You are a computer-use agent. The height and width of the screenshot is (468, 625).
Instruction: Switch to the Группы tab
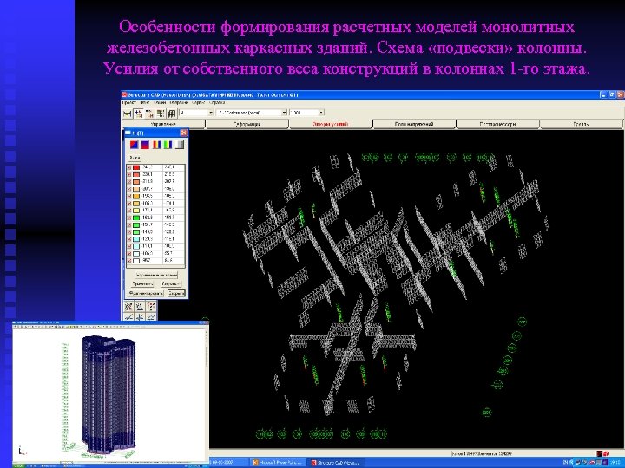click(x=581, y=124)
